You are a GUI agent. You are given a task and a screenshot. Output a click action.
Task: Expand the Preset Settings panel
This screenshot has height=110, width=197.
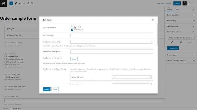pos(181,55)
